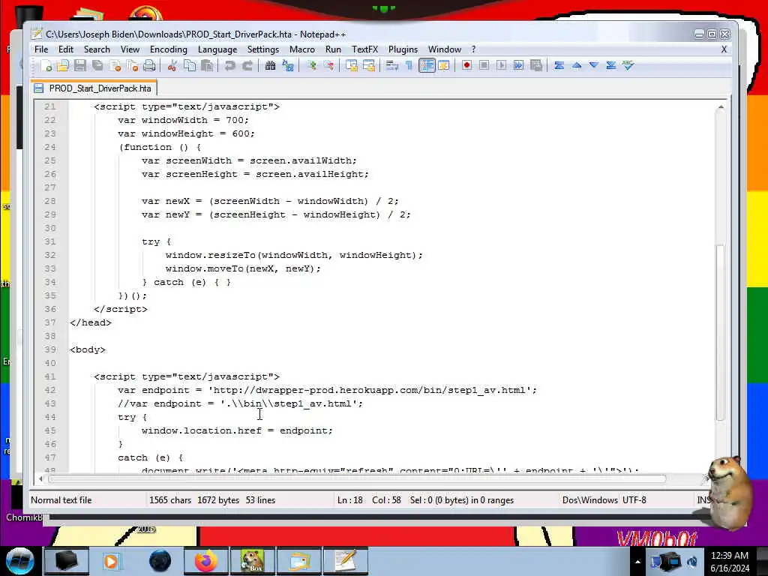Click the horizontal scrollbar thumb

pos(356,478)
